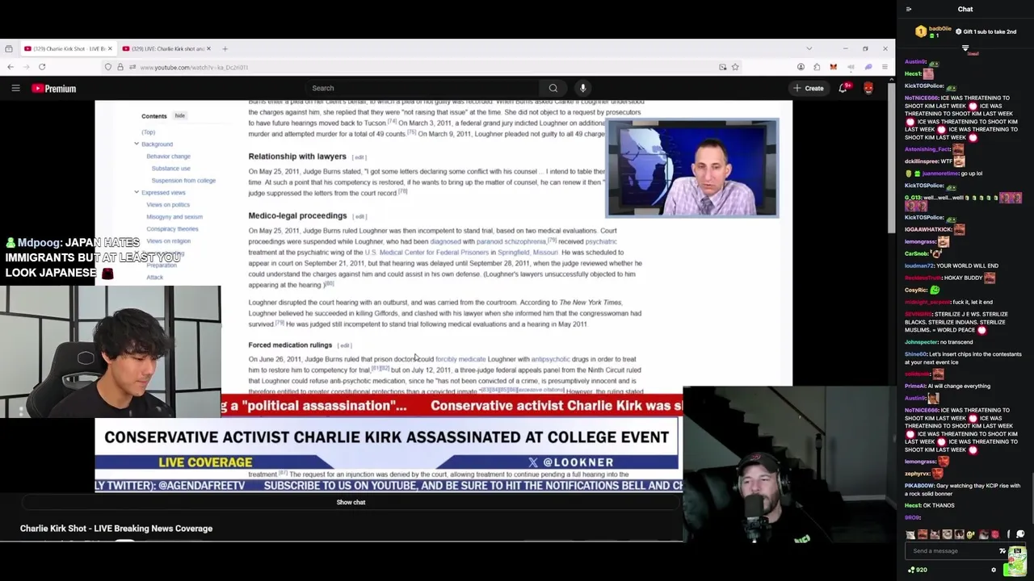Screen dimensions: 1034x581
Task: Go to YouTube Premium home logo
Action: (54, 89)
